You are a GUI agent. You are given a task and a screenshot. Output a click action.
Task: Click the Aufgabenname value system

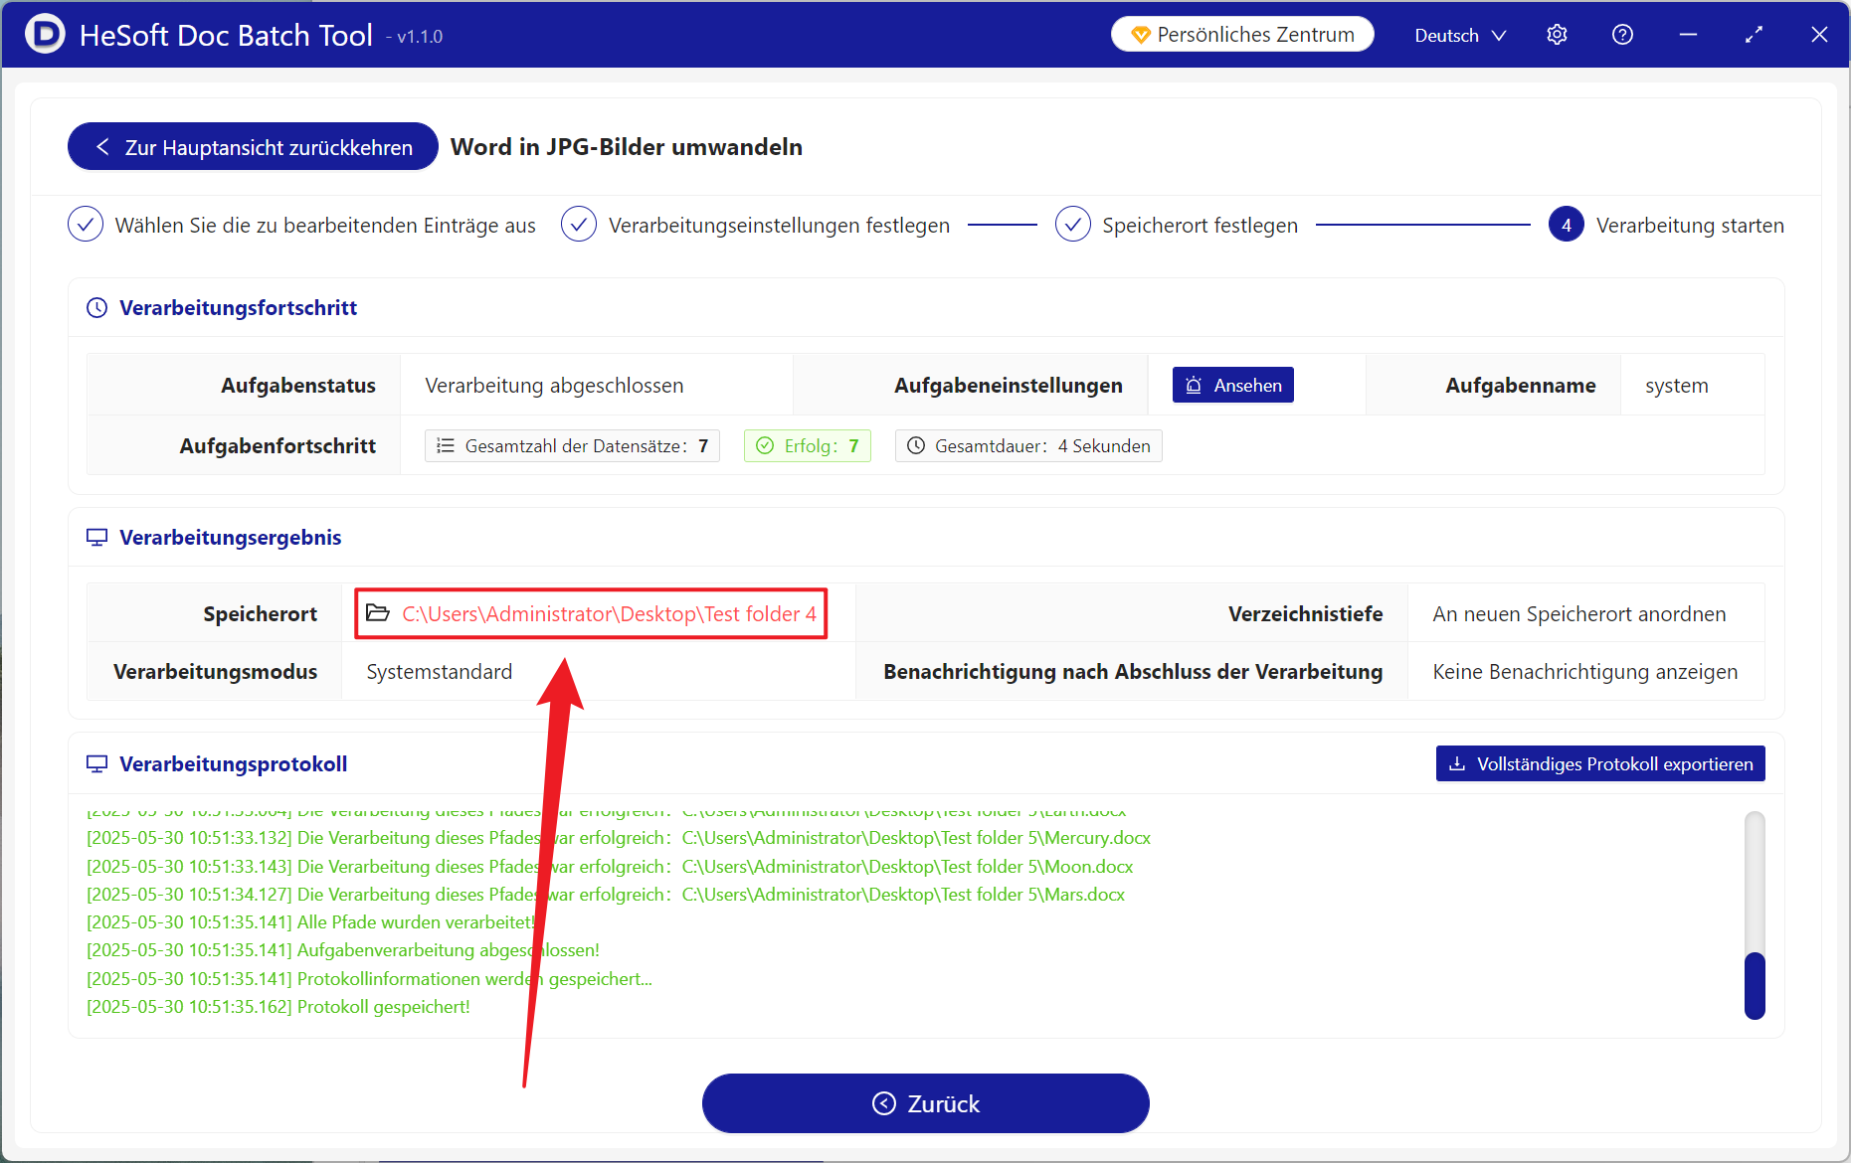[x=1677, y=386]
